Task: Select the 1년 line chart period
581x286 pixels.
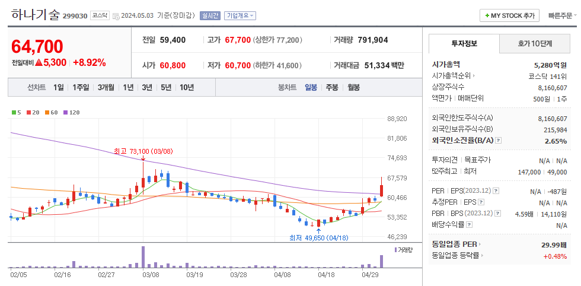Action: [x=128, y=88]
